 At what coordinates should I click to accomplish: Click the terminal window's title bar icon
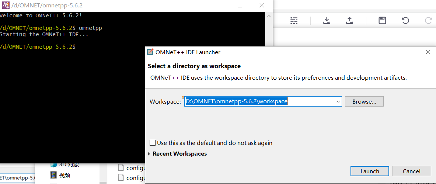click(x=6, y=5)
